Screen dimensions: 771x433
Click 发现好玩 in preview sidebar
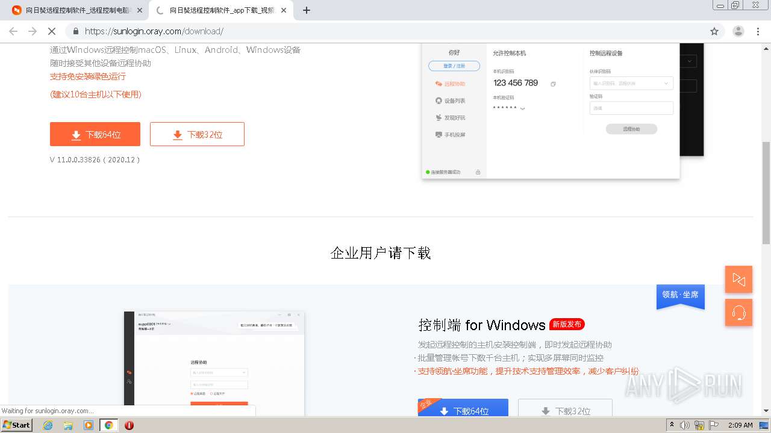450,117
